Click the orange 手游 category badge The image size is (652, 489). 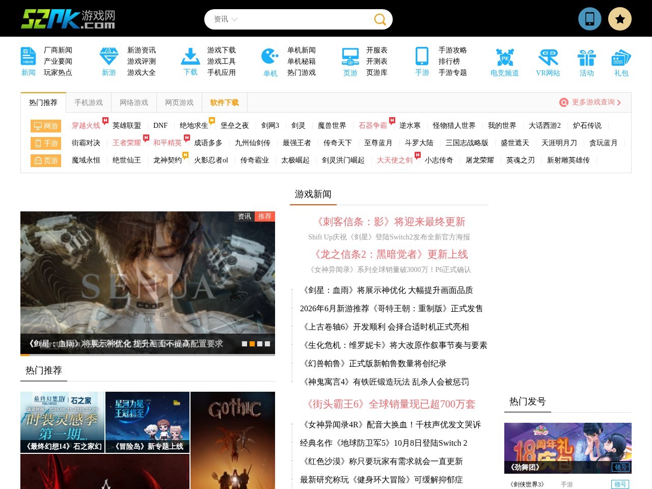coord(46,143)
